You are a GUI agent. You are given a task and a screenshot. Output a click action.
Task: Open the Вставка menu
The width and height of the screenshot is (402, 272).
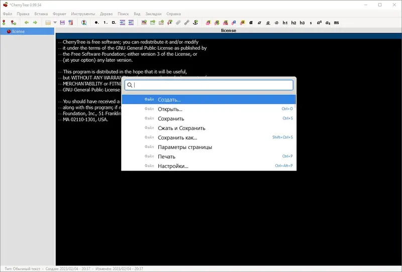tap(41, 14)
